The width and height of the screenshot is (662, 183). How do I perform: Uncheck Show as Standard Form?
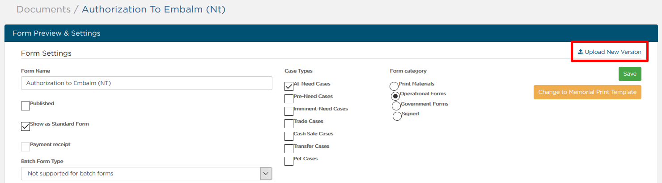click(25, 126)
